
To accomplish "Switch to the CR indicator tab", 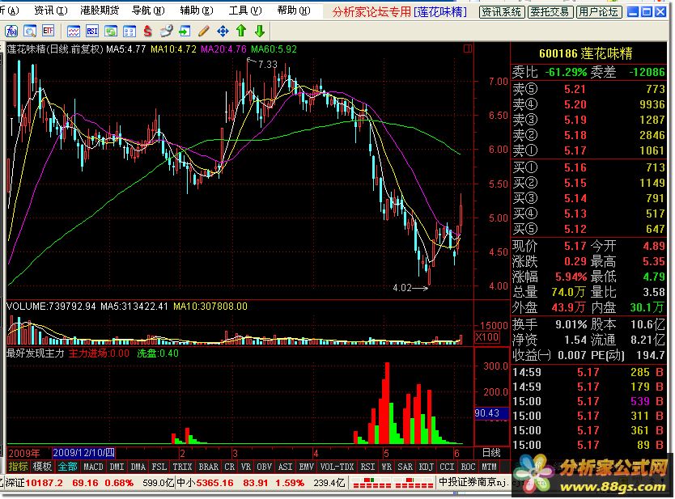I will [230, 467].
